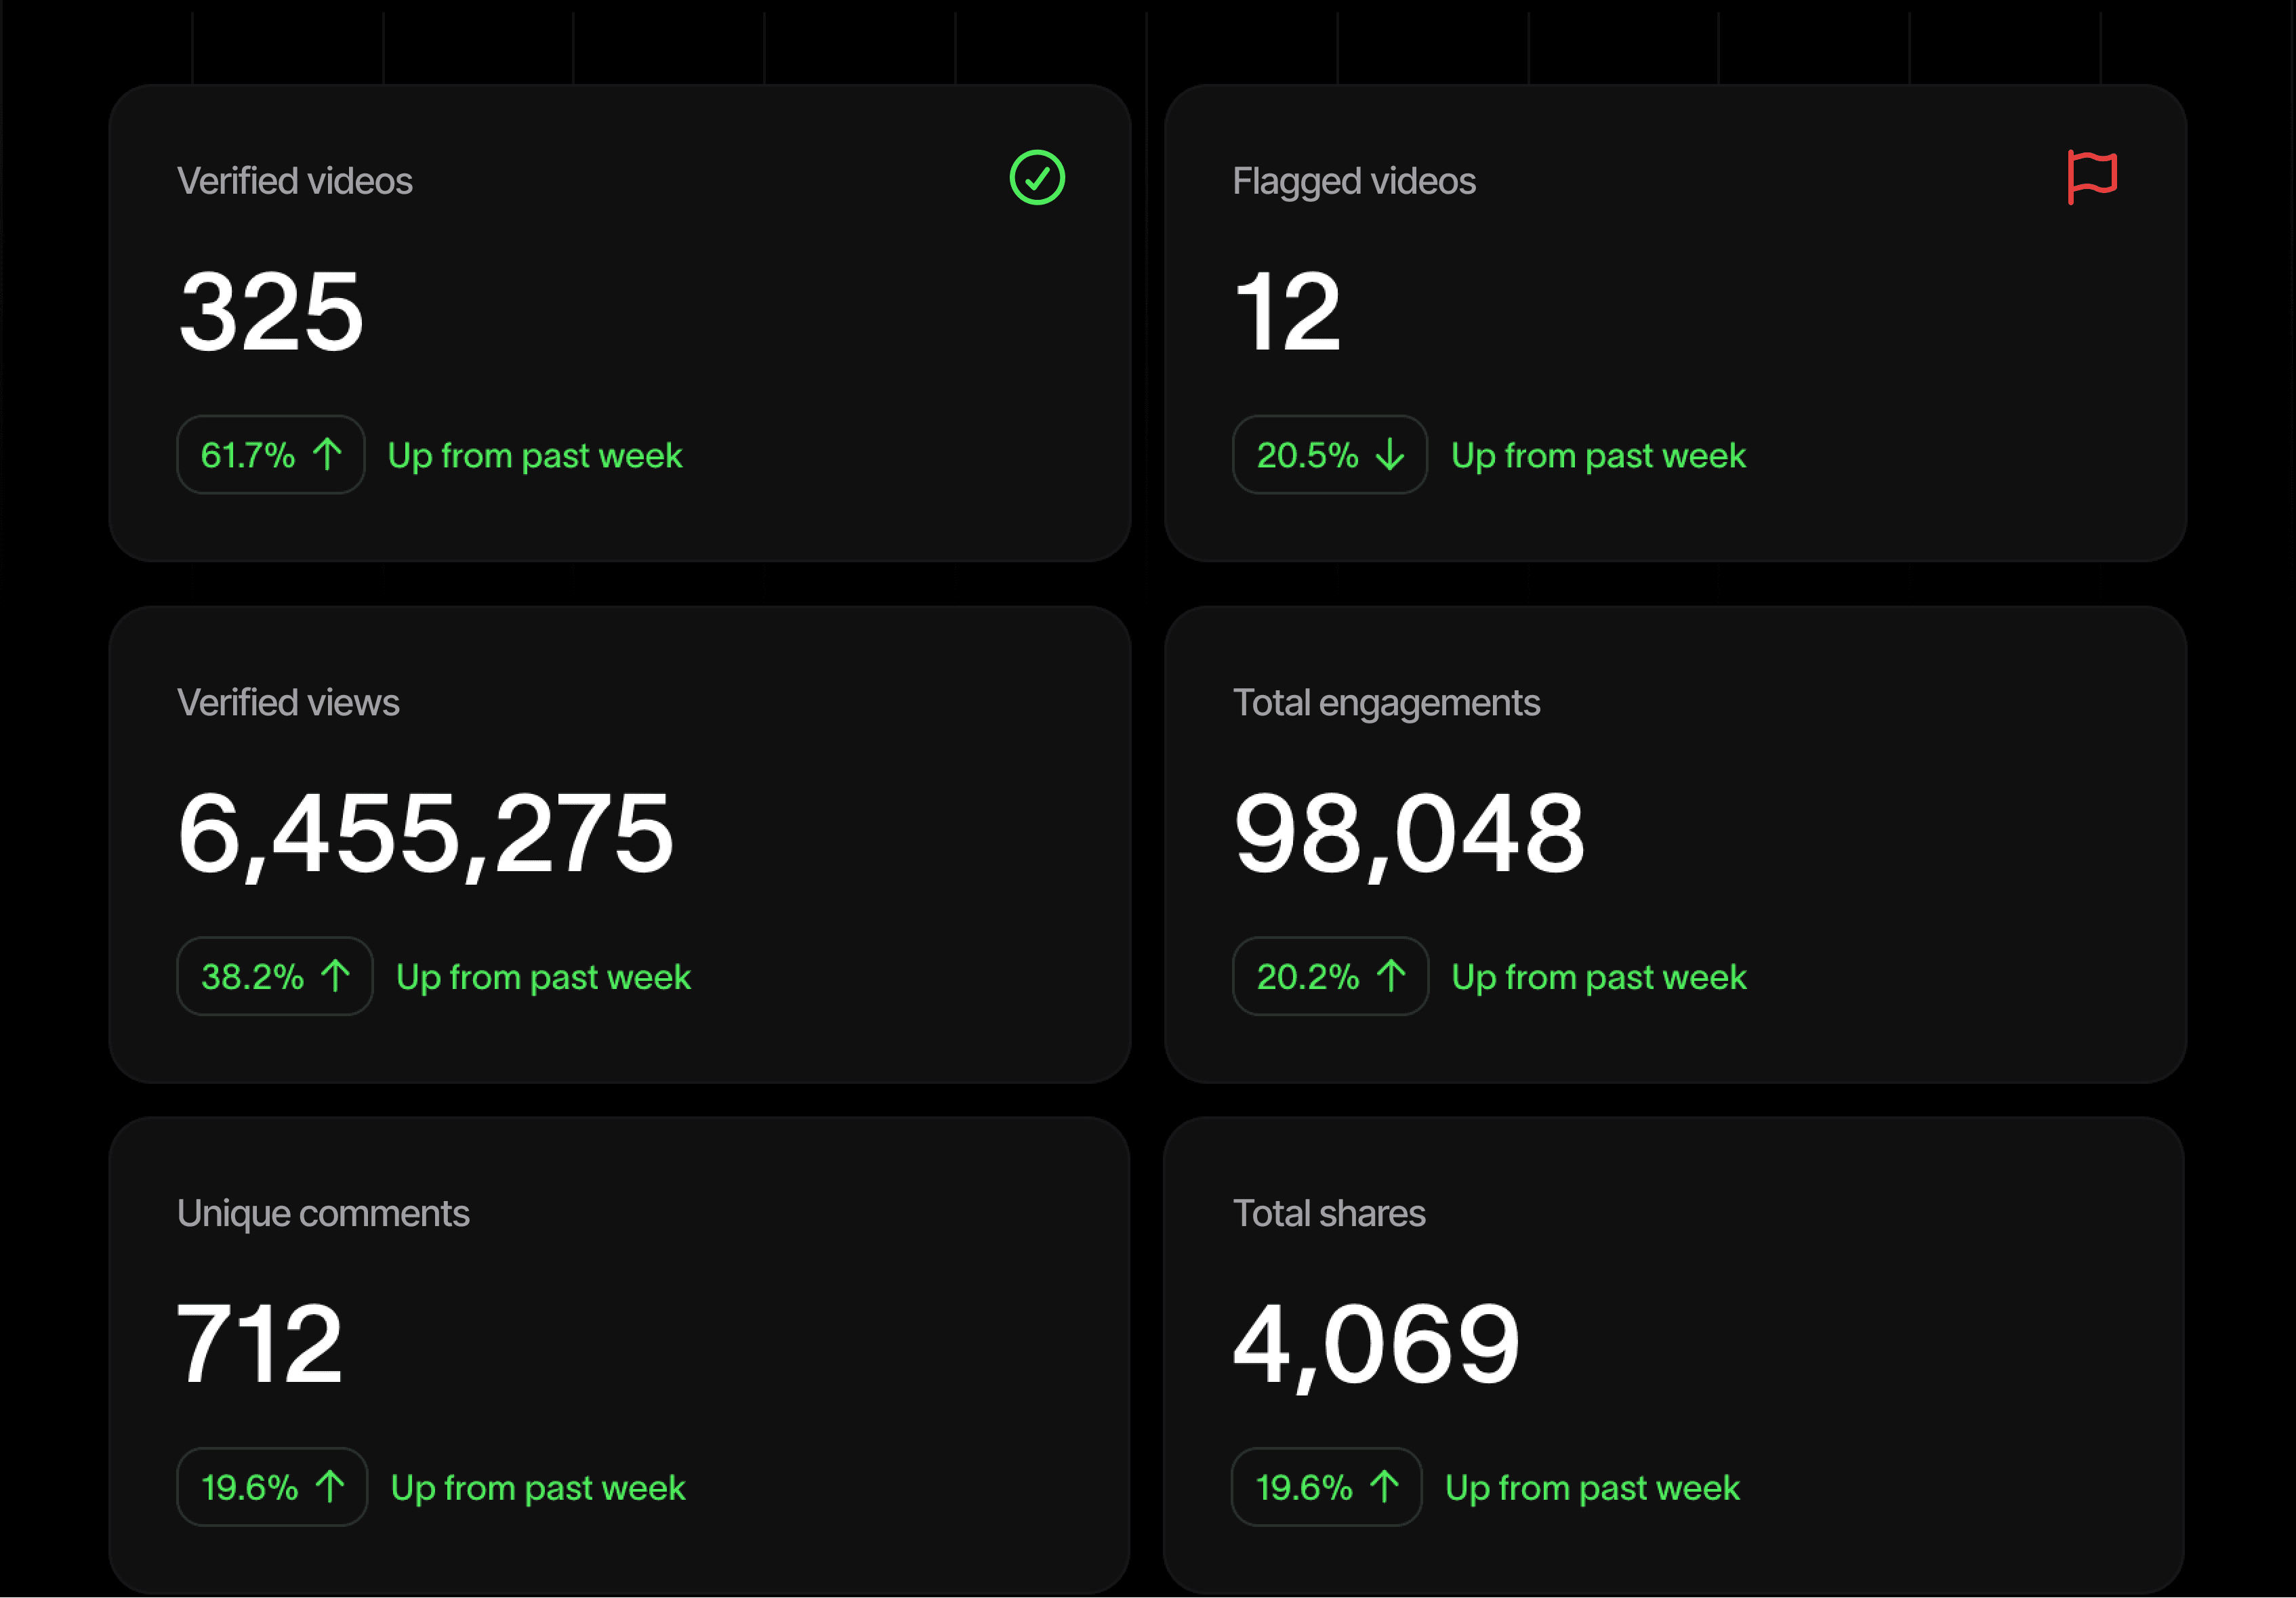Click up arrow in Unique comments badge
Screen dimensions: 2296x1598
click(x=329, y=1486)
